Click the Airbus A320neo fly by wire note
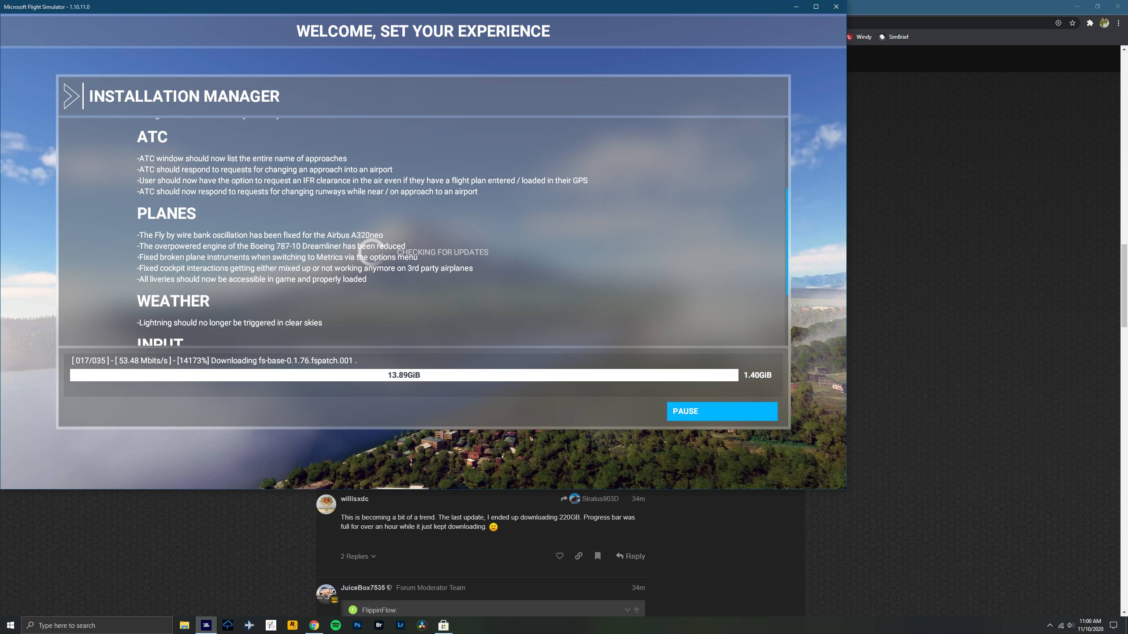 coord(260,235)
